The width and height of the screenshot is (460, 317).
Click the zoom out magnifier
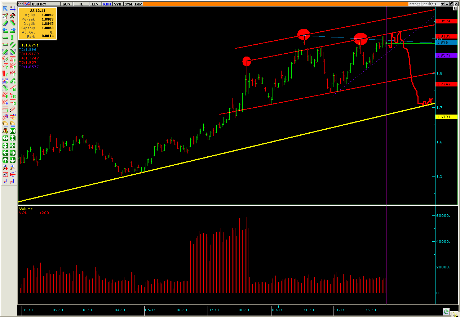pos(13,168)
